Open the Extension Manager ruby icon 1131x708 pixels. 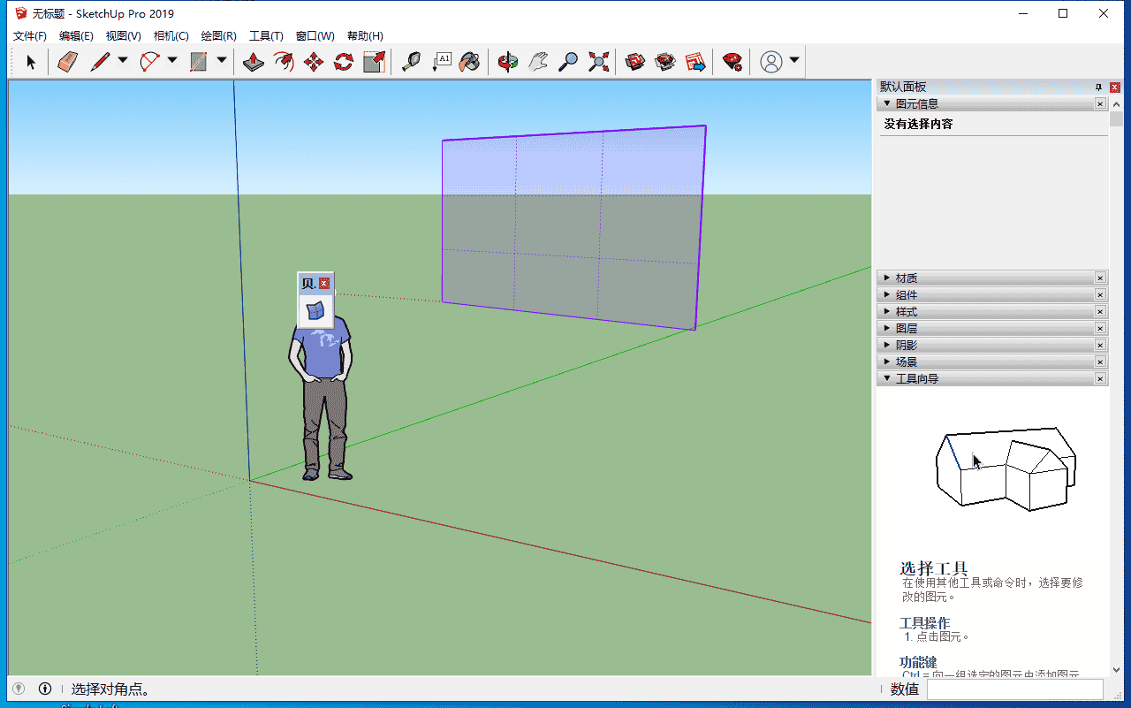[732, 62]
